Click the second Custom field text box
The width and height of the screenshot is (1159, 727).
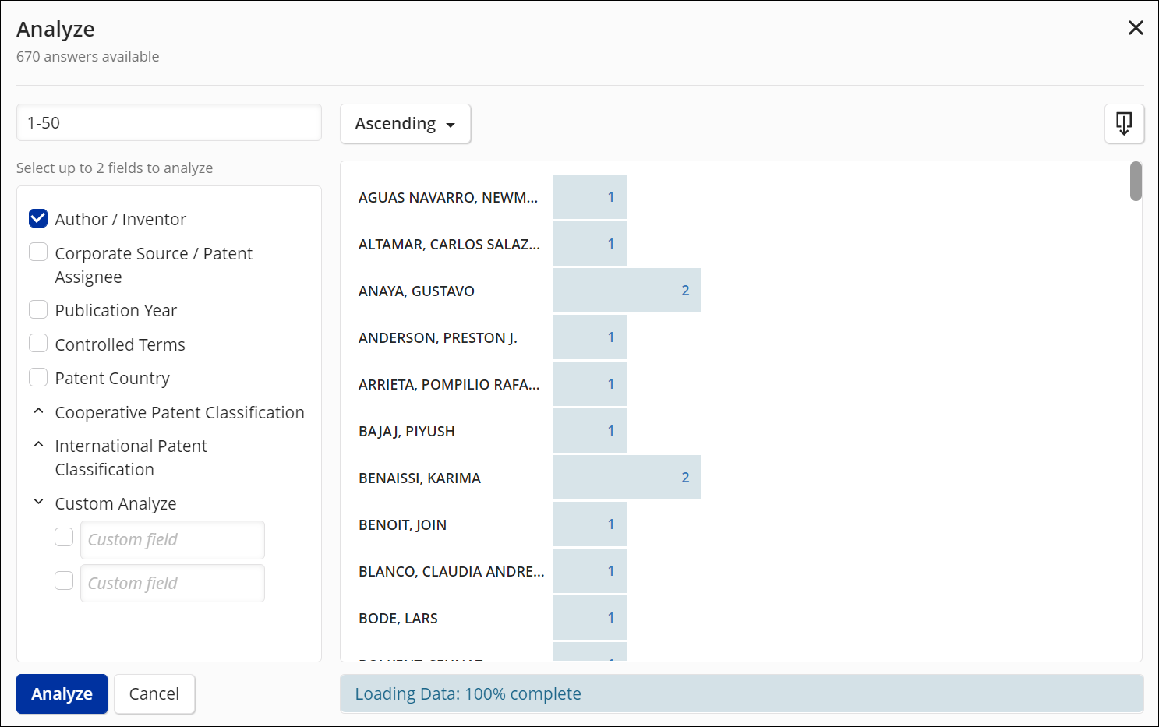point(172,584)
